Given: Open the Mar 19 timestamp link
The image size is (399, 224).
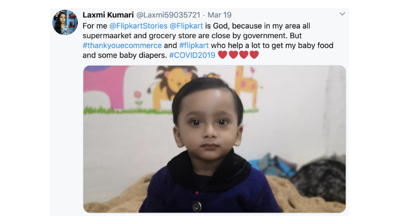Looking at the screenshot, I should click(x=219, y=15).
